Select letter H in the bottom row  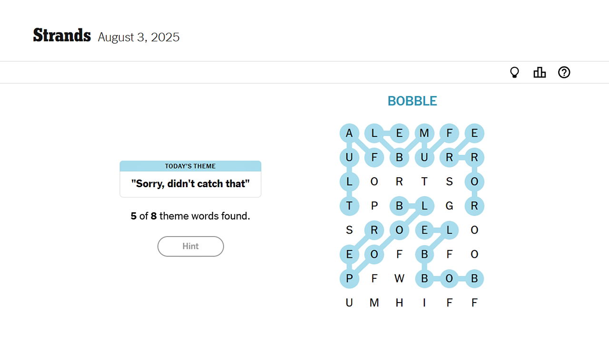pos(400,303)
